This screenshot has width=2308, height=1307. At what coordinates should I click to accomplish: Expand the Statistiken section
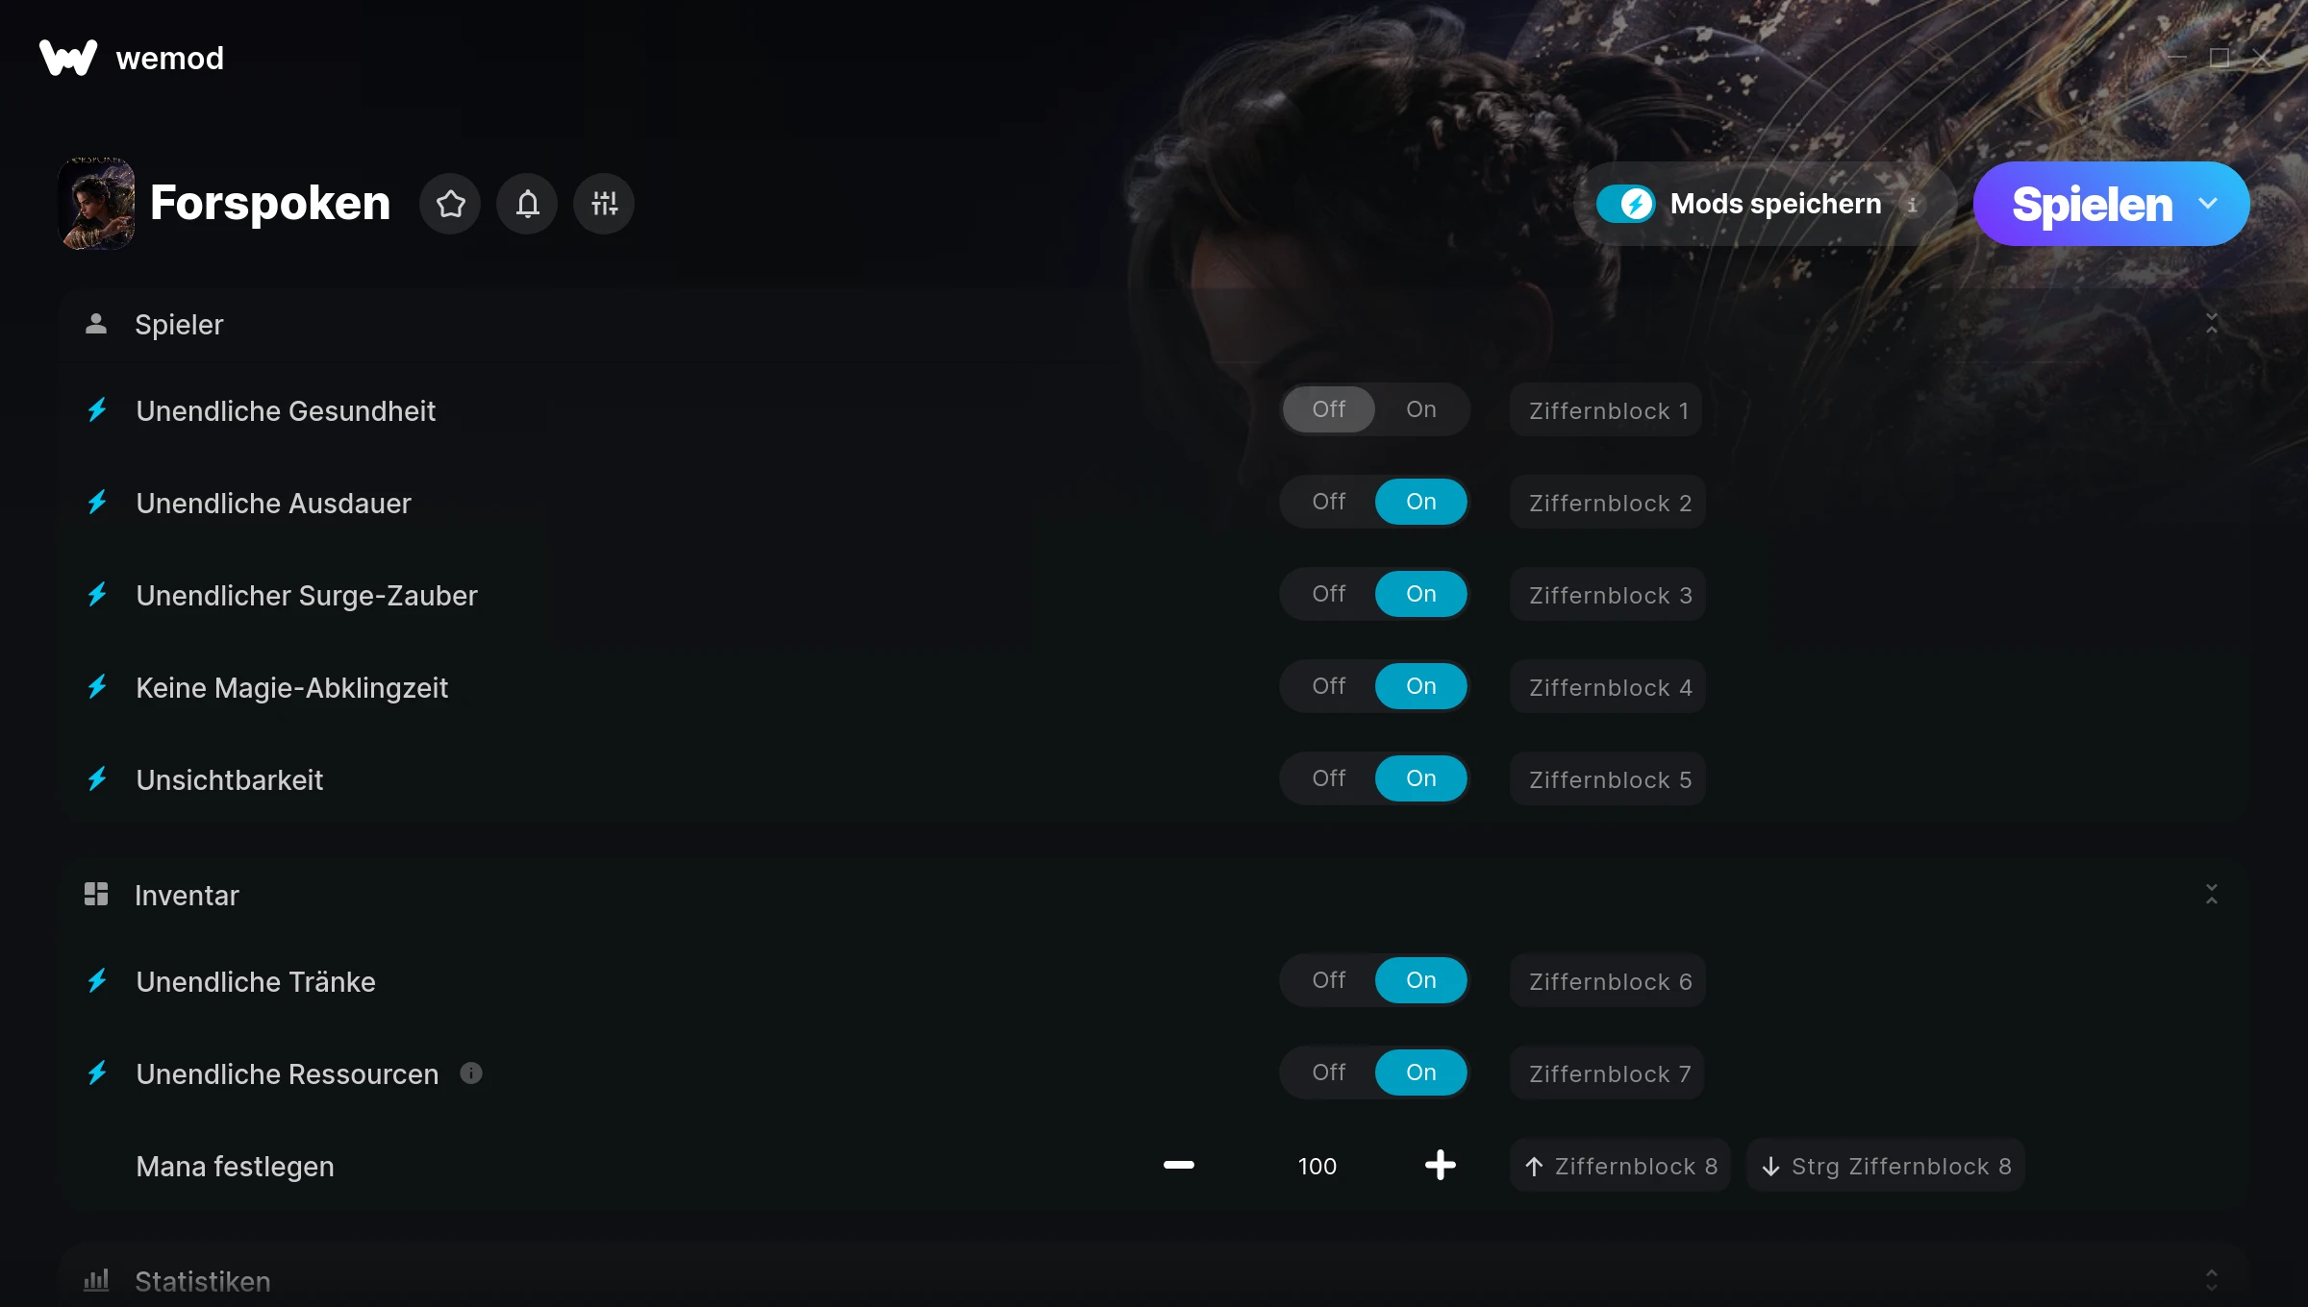click(x=2212, y=1280)
